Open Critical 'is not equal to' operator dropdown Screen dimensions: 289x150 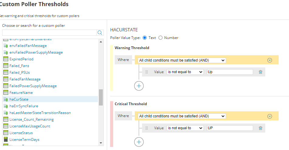tap(185, 128)
